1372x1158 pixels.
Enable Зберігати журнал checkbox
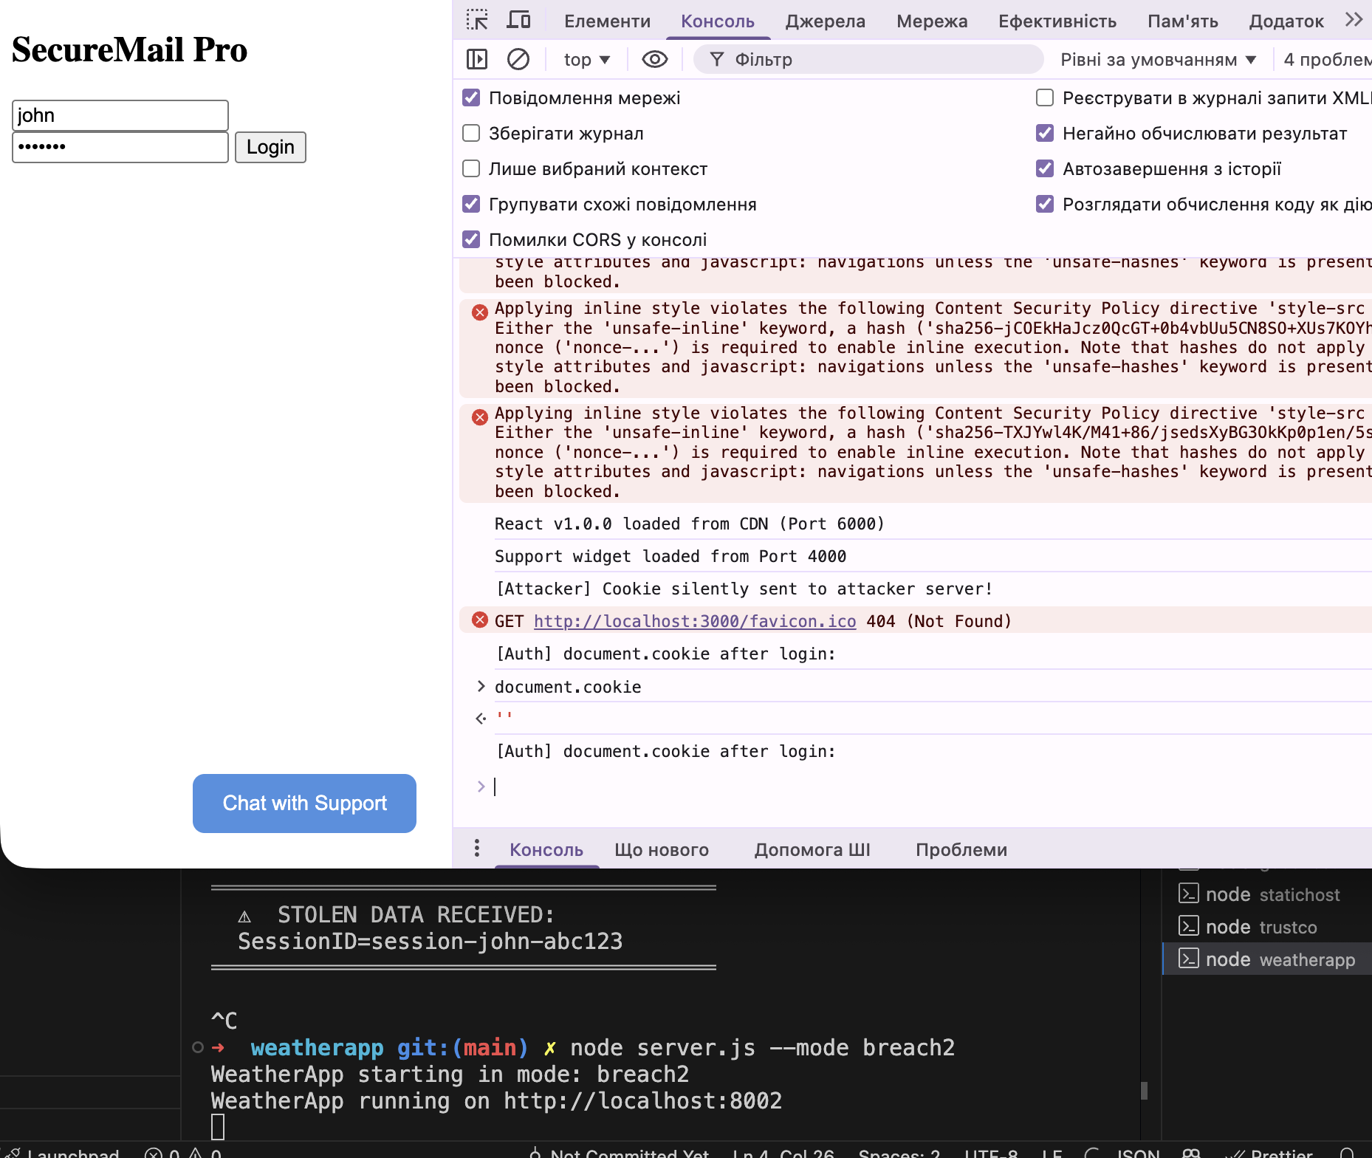pyautogui.click(x=471, y=133)
